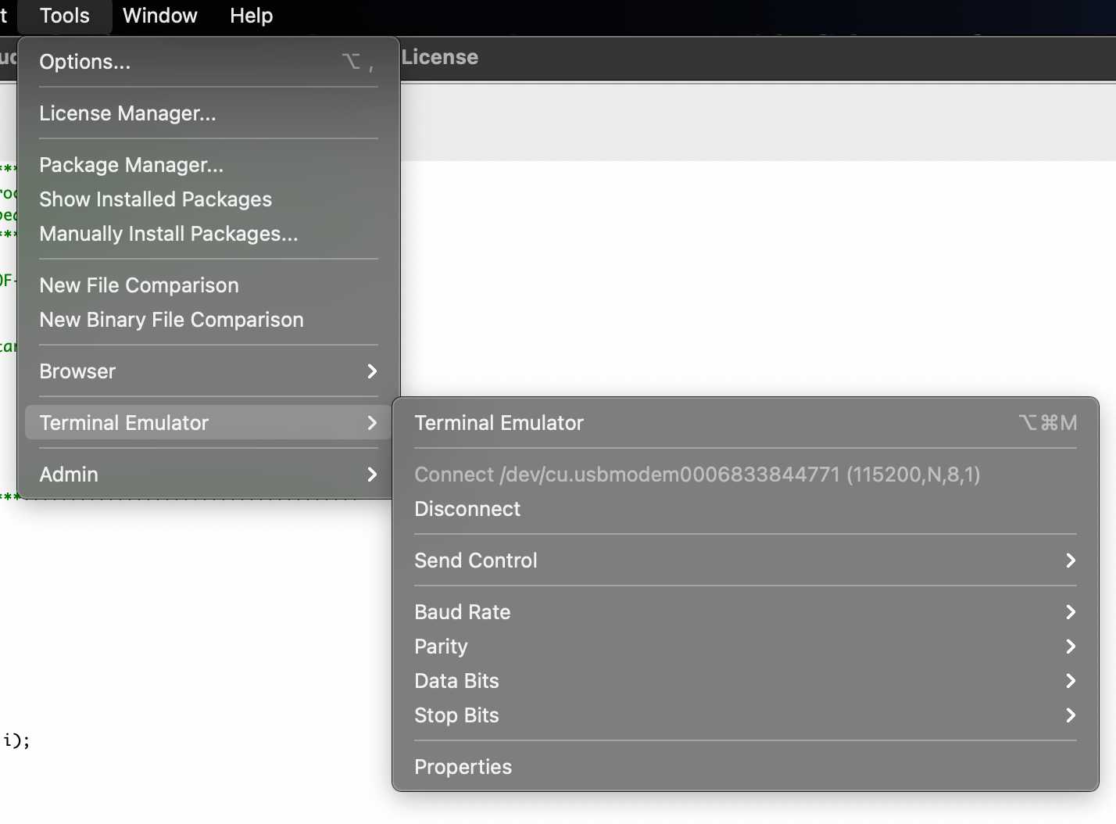
Task: Choose Manually Install Packages...
Action: pos(209,234)
